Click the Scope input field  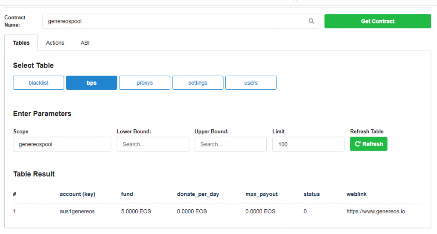62,144
